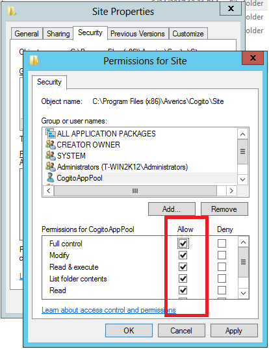Screen dimensions: 269x349
Task: Toggle Allow checkbox for List folder contents
Action: click(x=183, y=278)
